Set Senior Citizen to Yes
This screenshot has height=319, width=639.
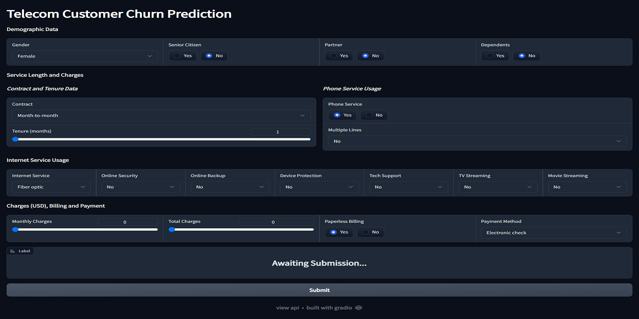182,55
